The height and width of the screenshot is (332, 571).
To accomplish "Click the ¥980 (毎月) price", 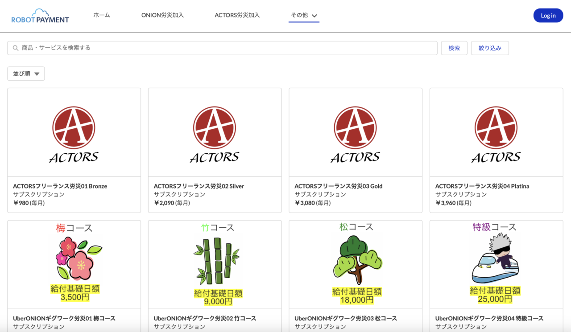I will (x=29, y=203).
